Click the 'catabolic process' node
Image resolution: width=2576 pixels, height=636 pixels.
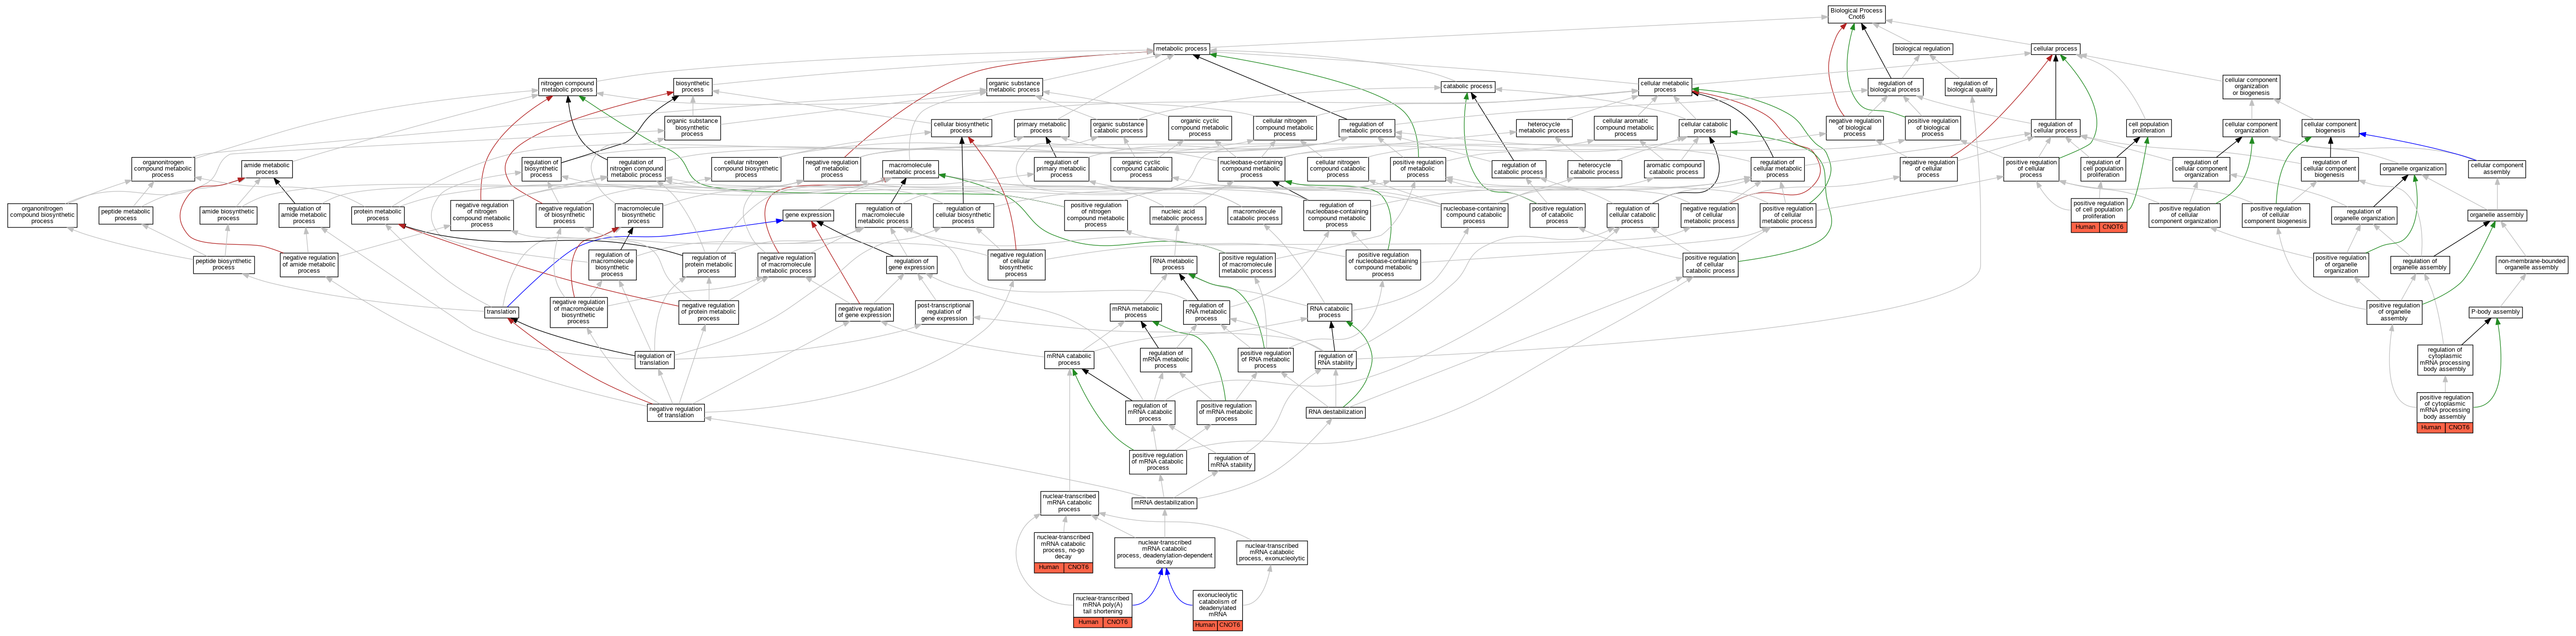pyautogui.click(x=1467, y=87)
